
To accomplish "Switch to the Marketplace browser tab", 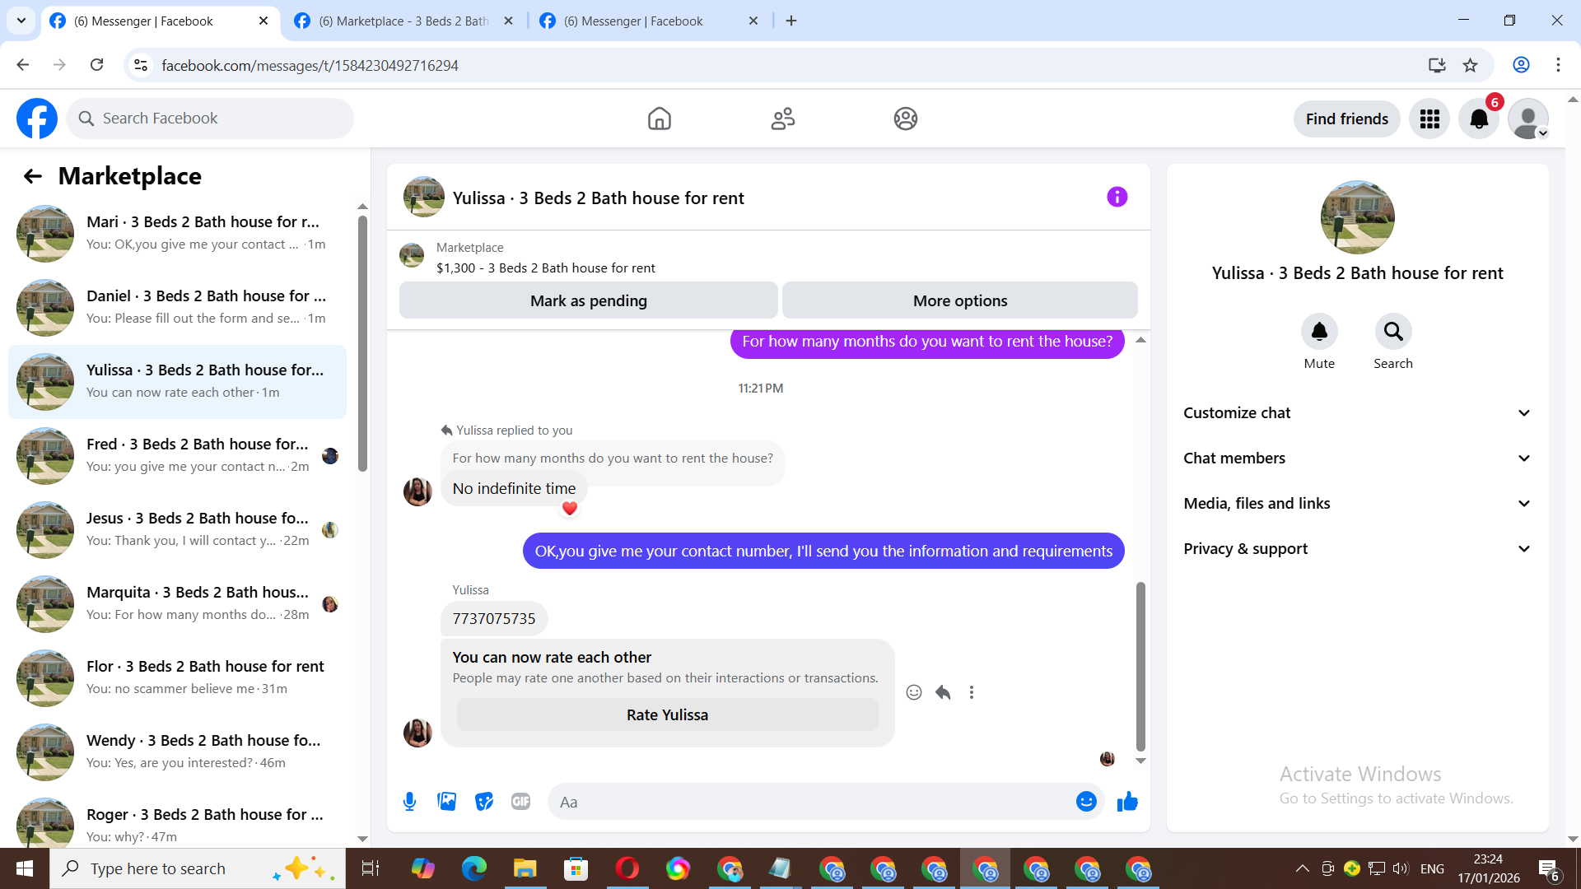I will 403,21.
